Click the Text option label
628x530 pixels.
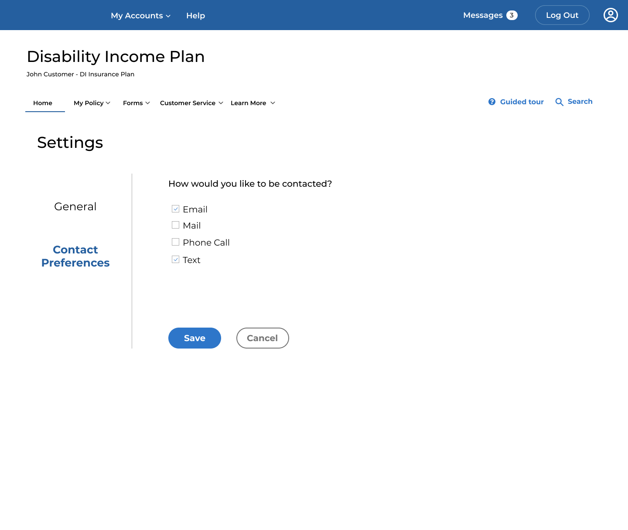point(191,260)
